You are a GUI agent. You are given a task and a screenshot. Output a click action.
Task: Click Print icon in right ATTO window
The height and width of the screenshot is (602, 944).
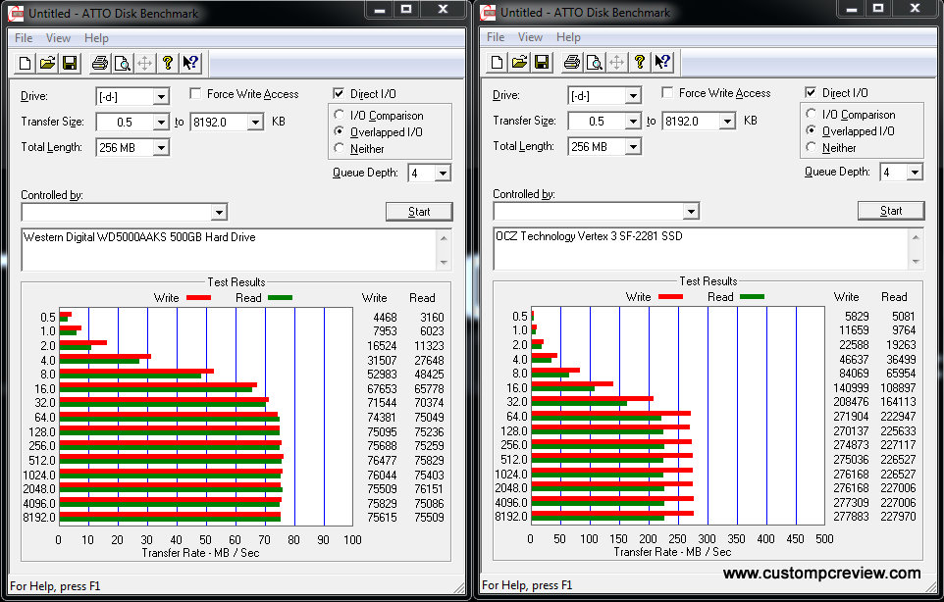pos(572,62)
